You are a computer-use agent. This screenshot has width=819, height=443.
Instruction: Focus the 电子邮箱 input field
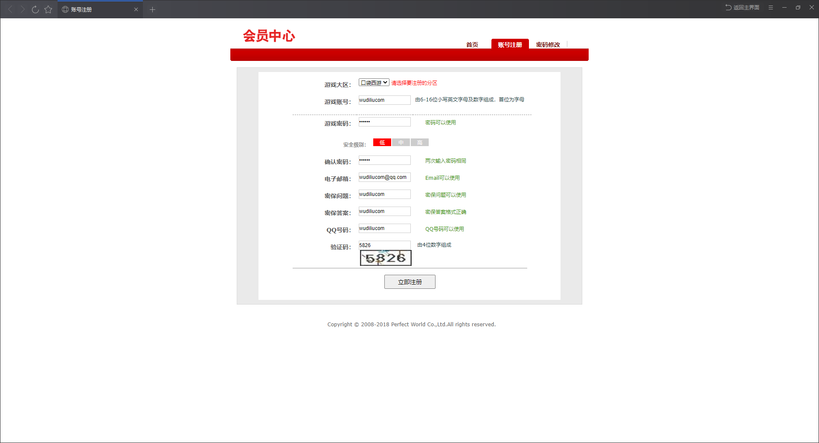384,177
